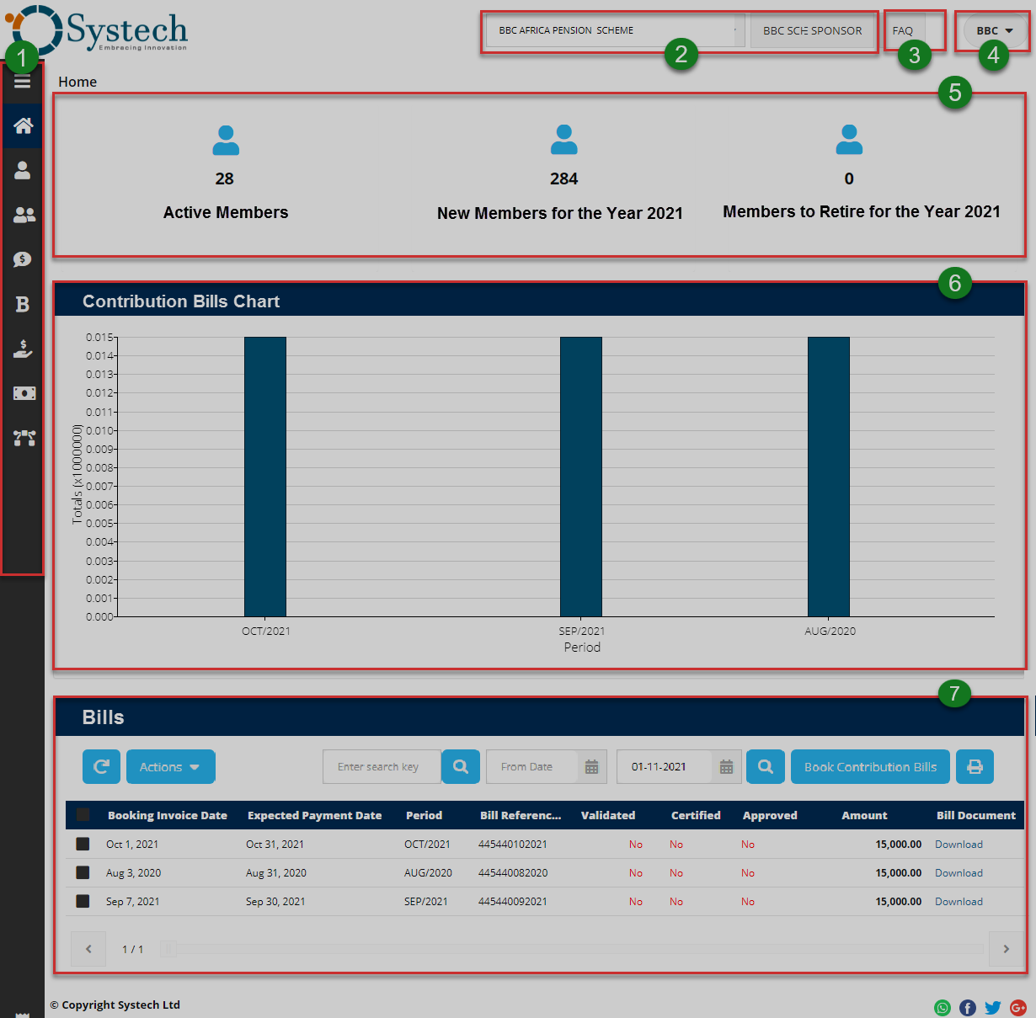
Task: Click the hamburger menu icon in sidebar
Action: [x=23, y=82]
